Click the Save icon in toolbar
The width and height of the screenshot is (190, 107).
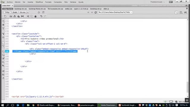(x=15, y=16)
